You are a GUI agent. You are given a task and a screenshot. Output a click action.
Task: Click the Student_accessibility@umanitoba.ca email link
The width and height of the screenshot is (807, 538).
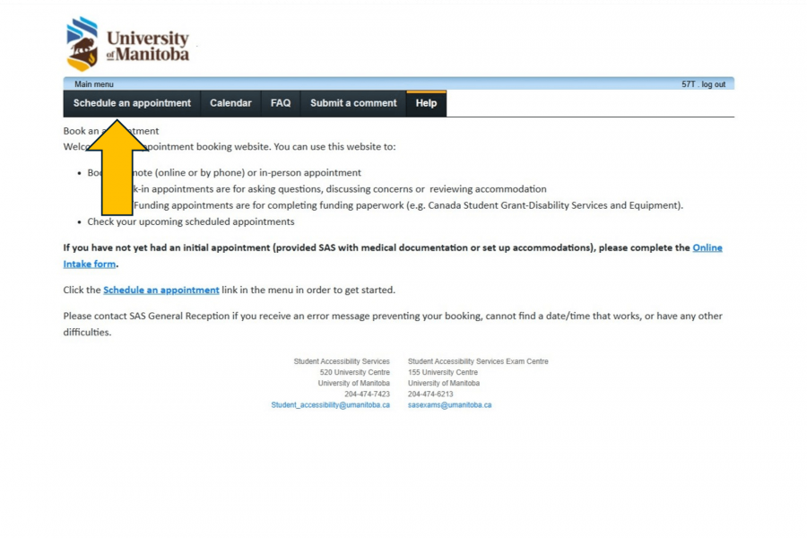click(x=330, y=405)
